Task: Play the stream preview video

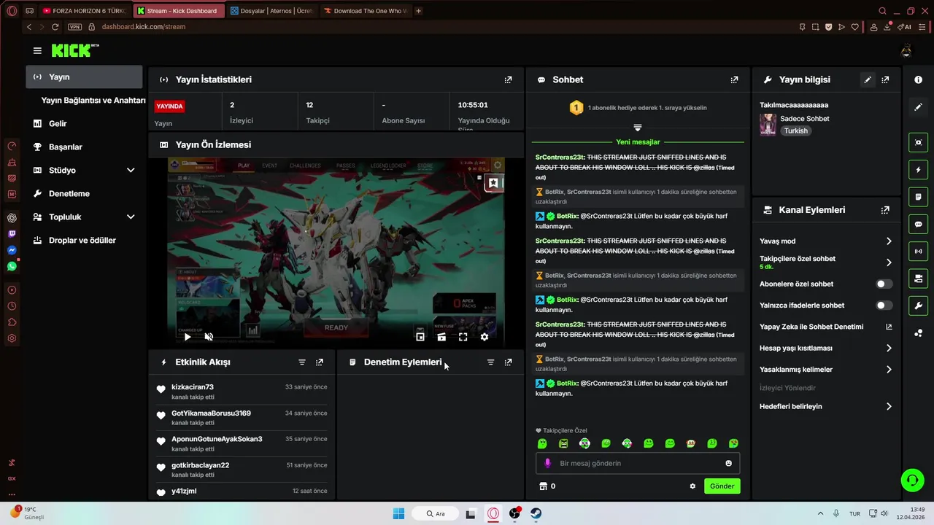Action: pos(188,337)
